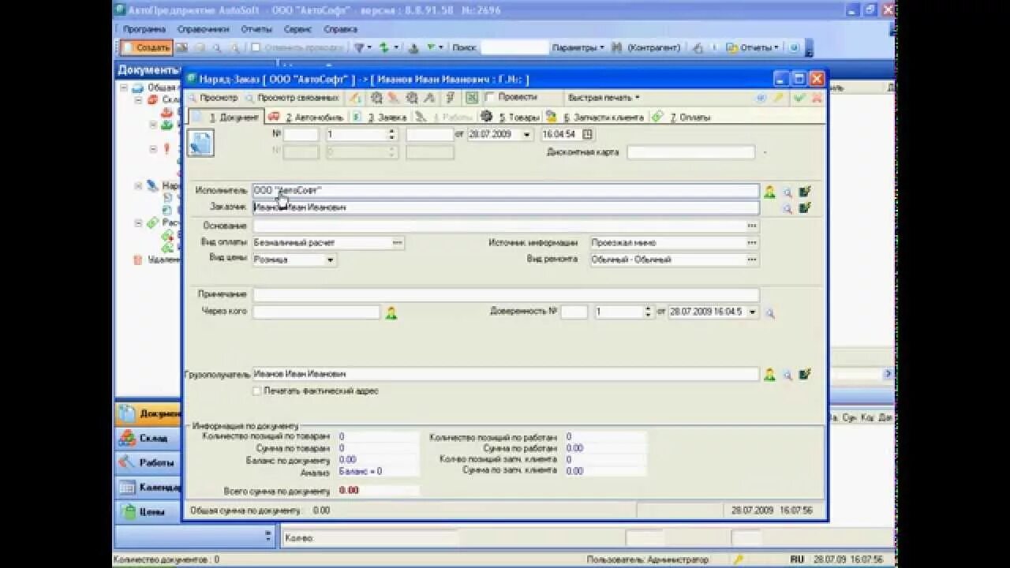Open the Сервис menu
1010x568 pixels.
point(297,28)
